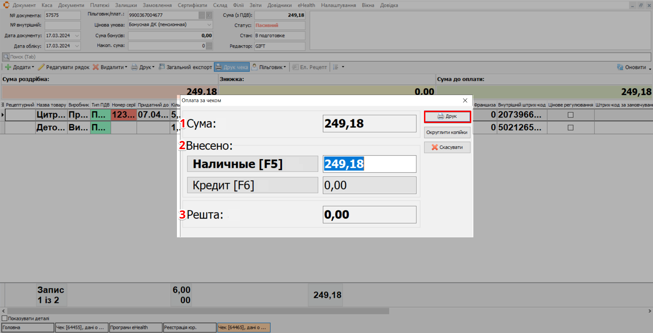Tick Цінове регулювання checkbox in second row
Image resolution: width=653 pixels, height=333 pixels.
point(571,128)
